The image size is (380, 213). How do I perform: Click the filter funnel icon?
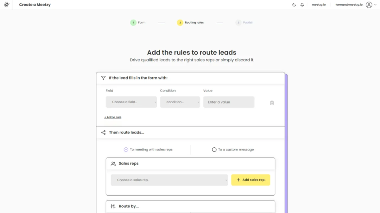click(103, 78)
